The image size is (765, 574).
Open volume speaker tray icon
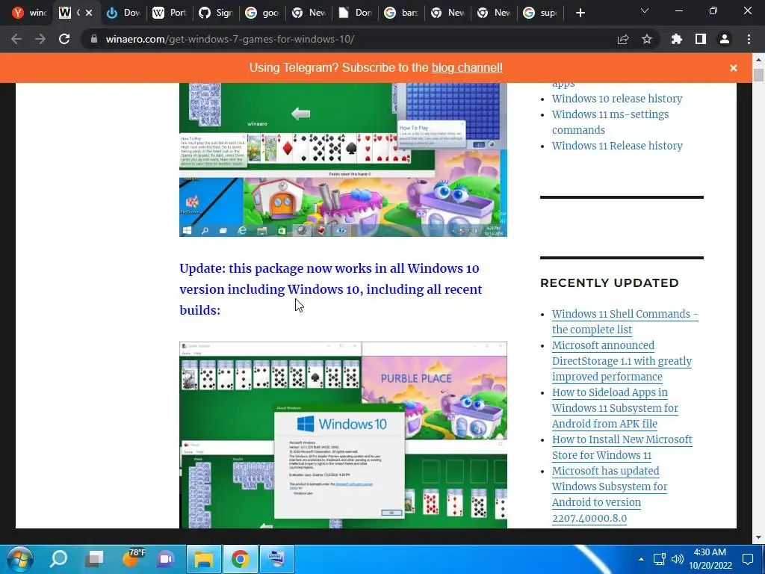pyautogui.click(x=677, y=559)
